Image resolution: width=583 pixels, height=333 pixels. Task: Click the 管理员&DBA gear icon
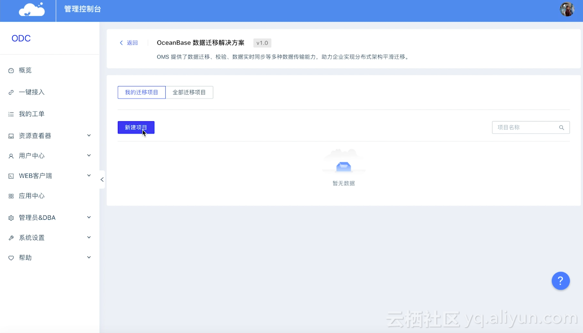tap(11, 218)
